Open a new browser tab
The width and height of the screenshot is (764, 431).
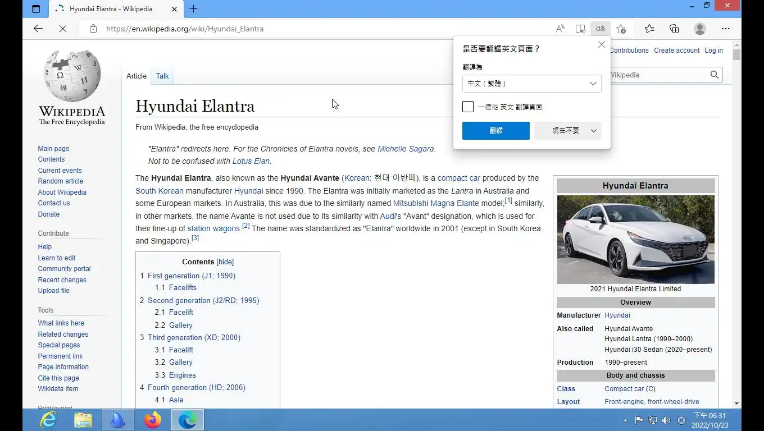click(193, 9)
